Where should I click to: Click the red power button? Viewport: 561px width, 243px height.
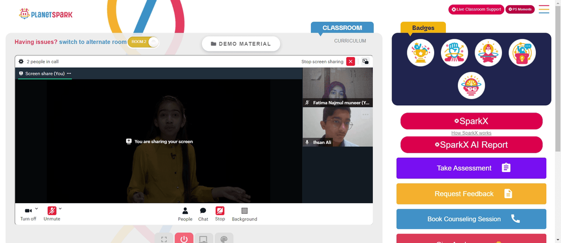[184, 239]
